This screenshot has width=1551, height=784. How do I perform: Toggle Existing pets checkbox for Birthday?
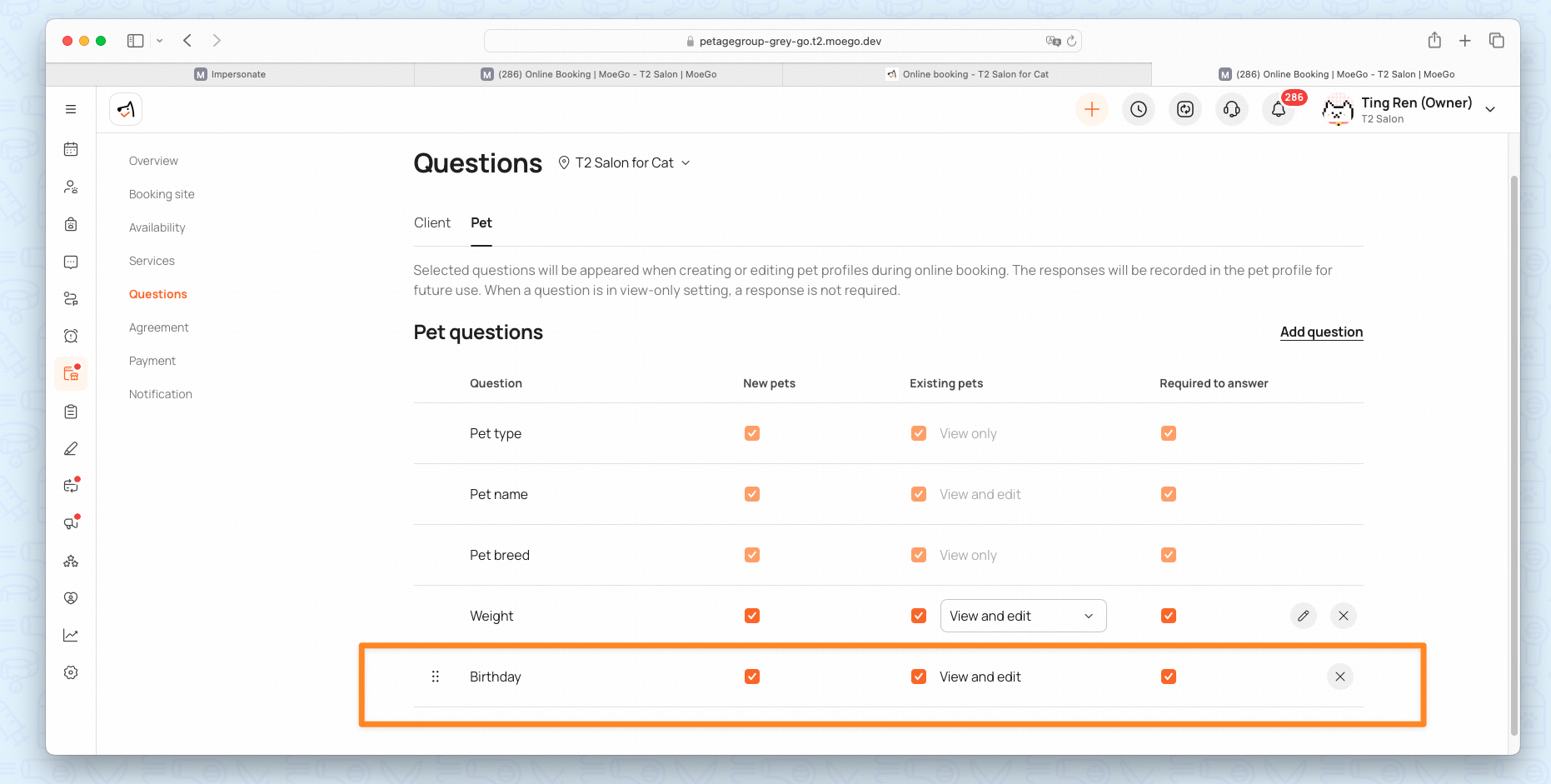pyautogui.click(x=918, y=677)
